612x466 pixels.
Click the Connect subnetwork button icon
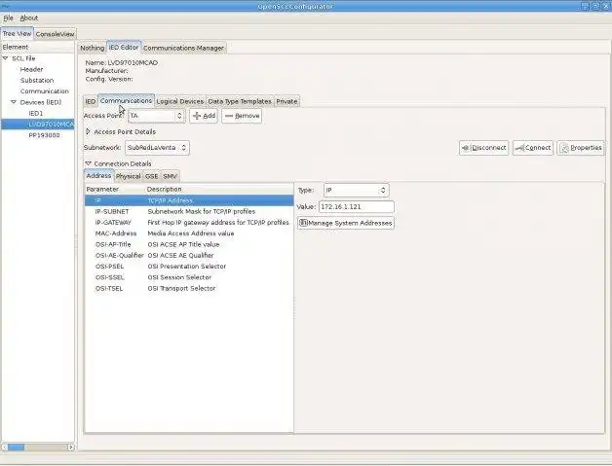(519, 148)
